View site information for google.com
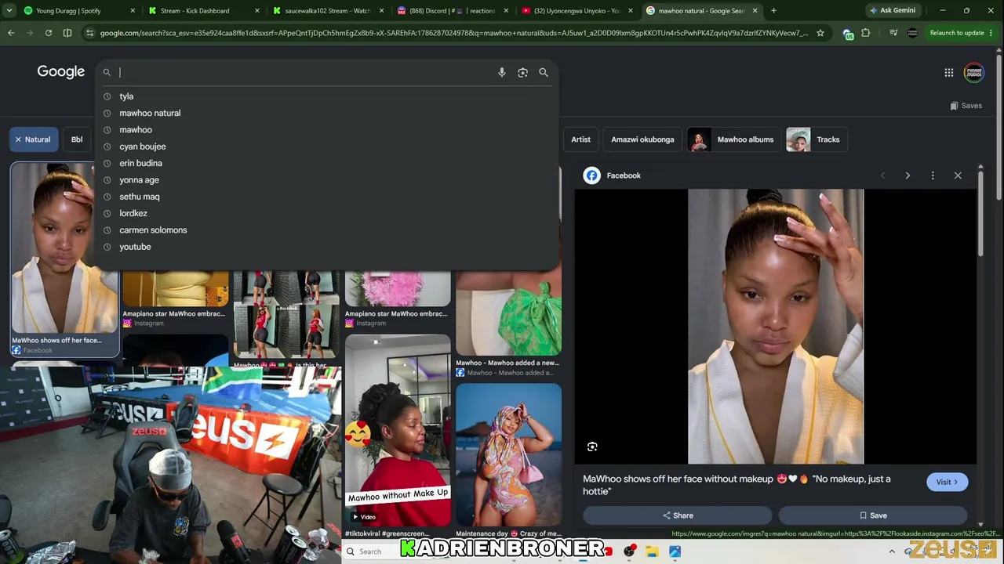 tap(90, 33)
